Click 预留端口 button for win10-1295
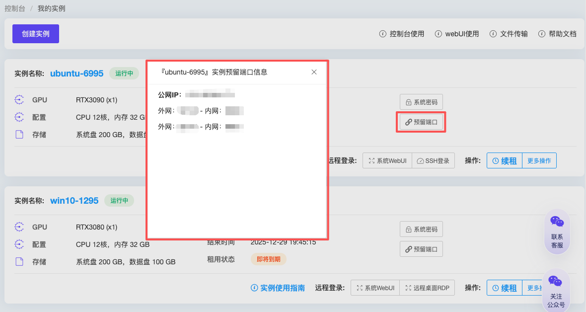The height and width of the screenshot is (312, 586). click(421, 249)
